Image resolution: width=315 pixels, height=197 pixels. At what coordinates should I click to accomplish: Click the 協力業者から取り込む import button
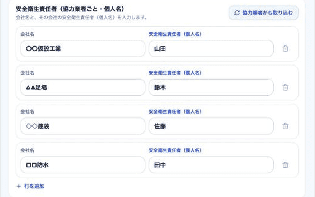pyautogui.click(x=263, y=13)
